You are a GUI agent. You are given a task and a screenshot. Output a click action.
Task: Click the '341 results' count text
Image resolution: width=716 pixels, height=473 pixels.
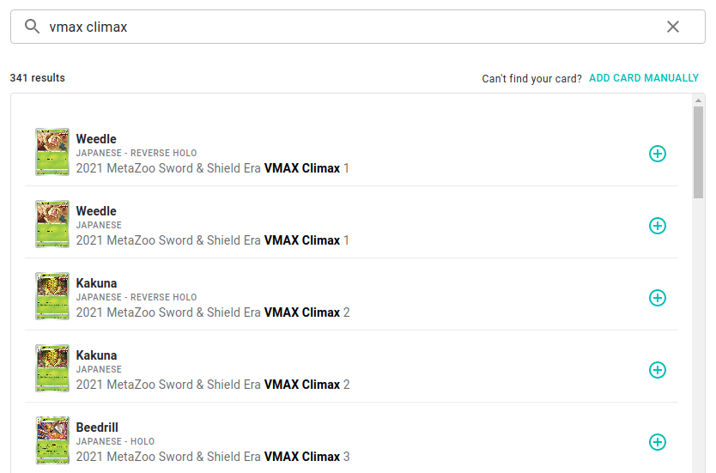(38, 78)
